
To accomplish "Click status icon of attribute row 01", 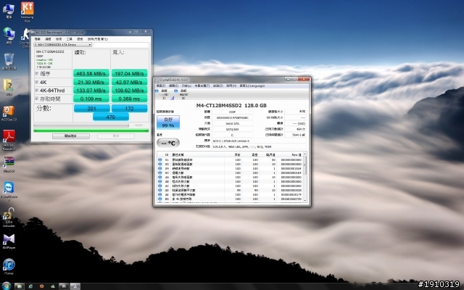I will click(159, 159).
